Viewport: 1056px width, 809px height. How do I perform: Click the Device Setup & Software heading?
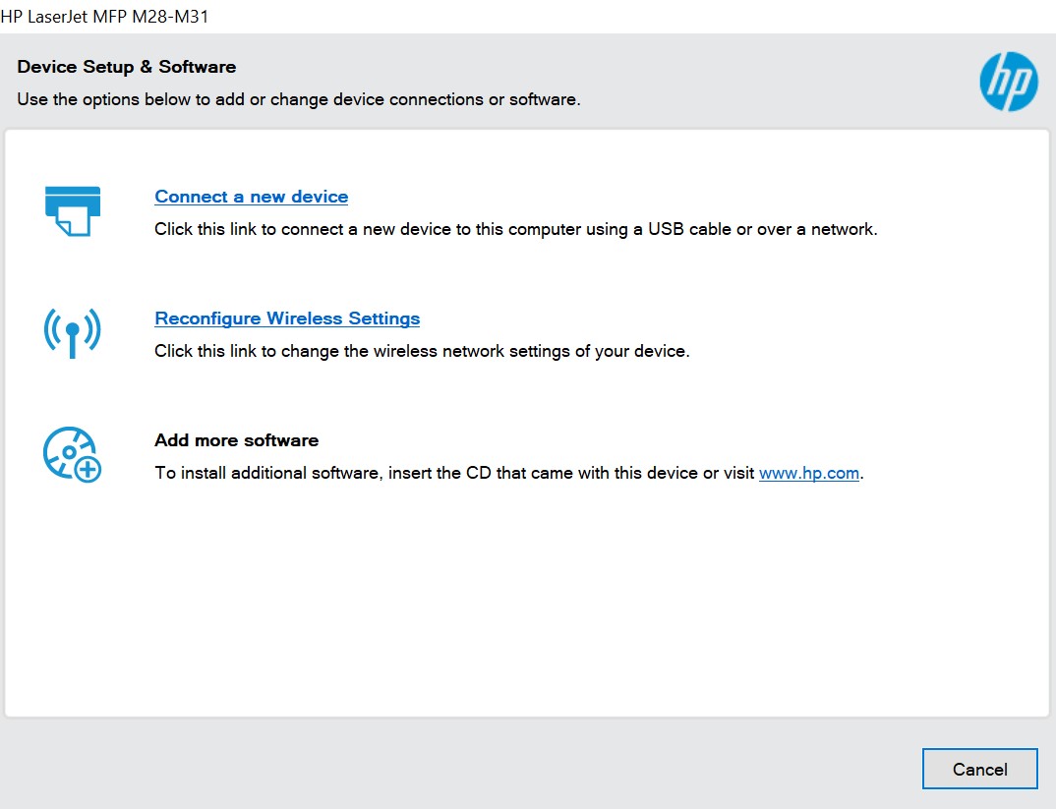[x=127, y=67]
